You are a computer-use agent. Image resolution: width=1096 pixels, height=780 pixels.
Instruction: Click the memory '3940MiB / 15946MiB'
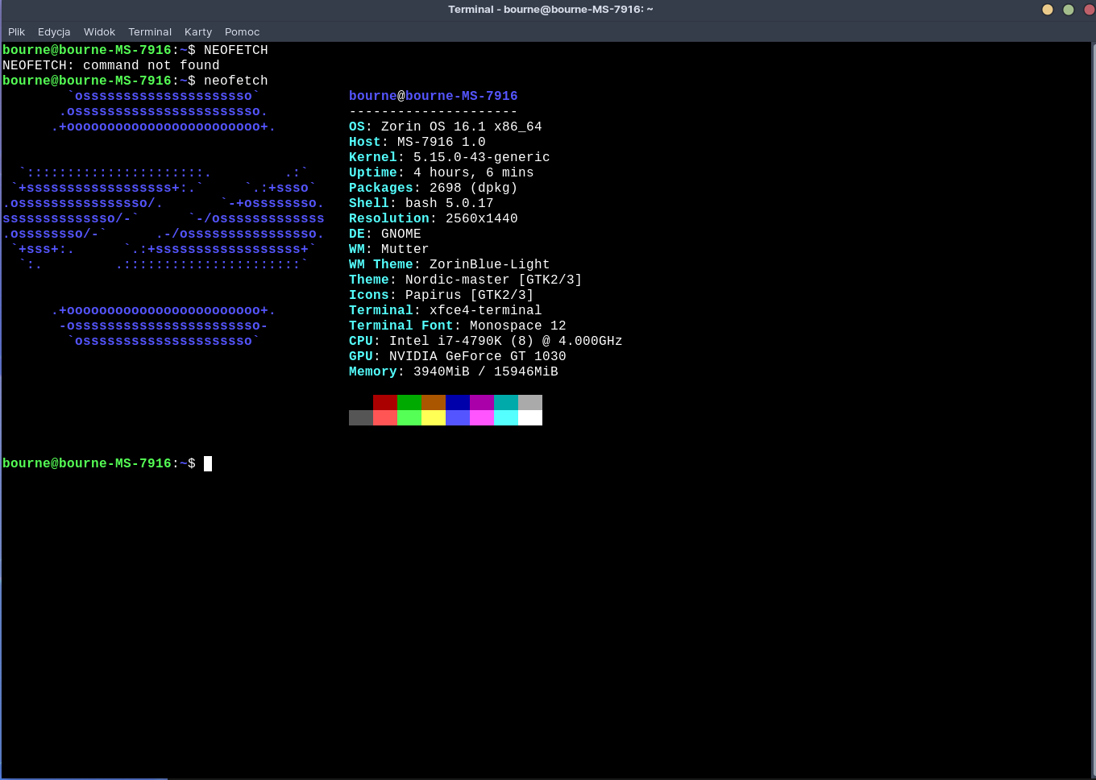pyautogui.click(x=486, y=371)
